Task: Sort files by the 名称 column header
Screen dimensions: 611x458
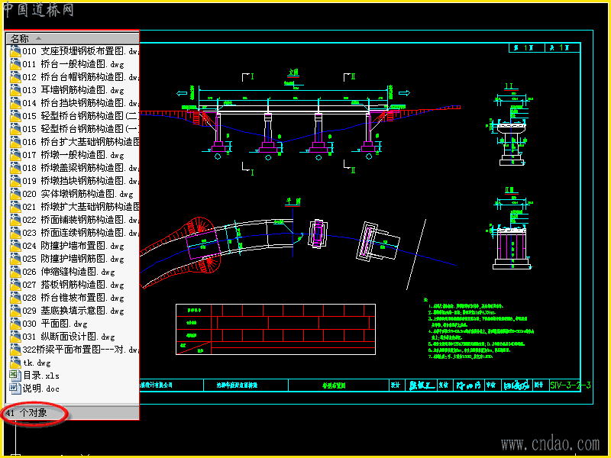Action: click(x=73, y=38)
